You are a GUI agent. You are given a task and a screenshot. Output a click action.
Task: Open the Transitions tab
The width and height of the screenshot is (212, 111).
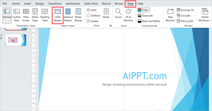coord(55,4)
